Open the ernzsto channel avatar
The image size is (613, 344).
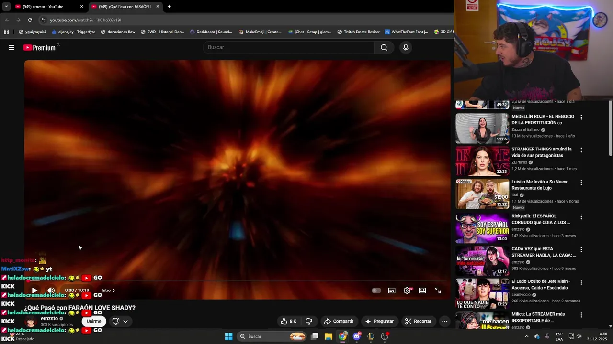(x=31, y=322)
